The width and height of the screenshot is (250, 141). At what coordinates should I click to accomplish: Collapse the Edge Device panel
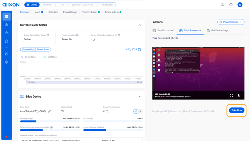point(140,97)
